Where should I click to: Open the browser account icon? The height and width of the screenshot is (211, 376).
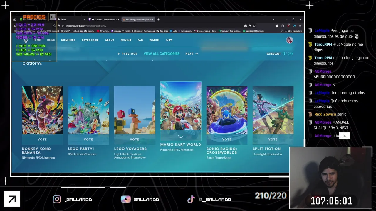[x=277, y=26]
